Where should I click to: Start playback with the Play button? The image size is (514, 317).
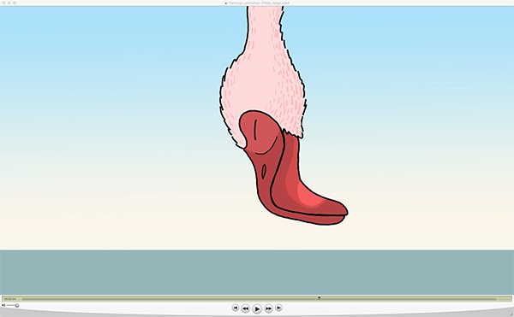(x=257, y=308)
